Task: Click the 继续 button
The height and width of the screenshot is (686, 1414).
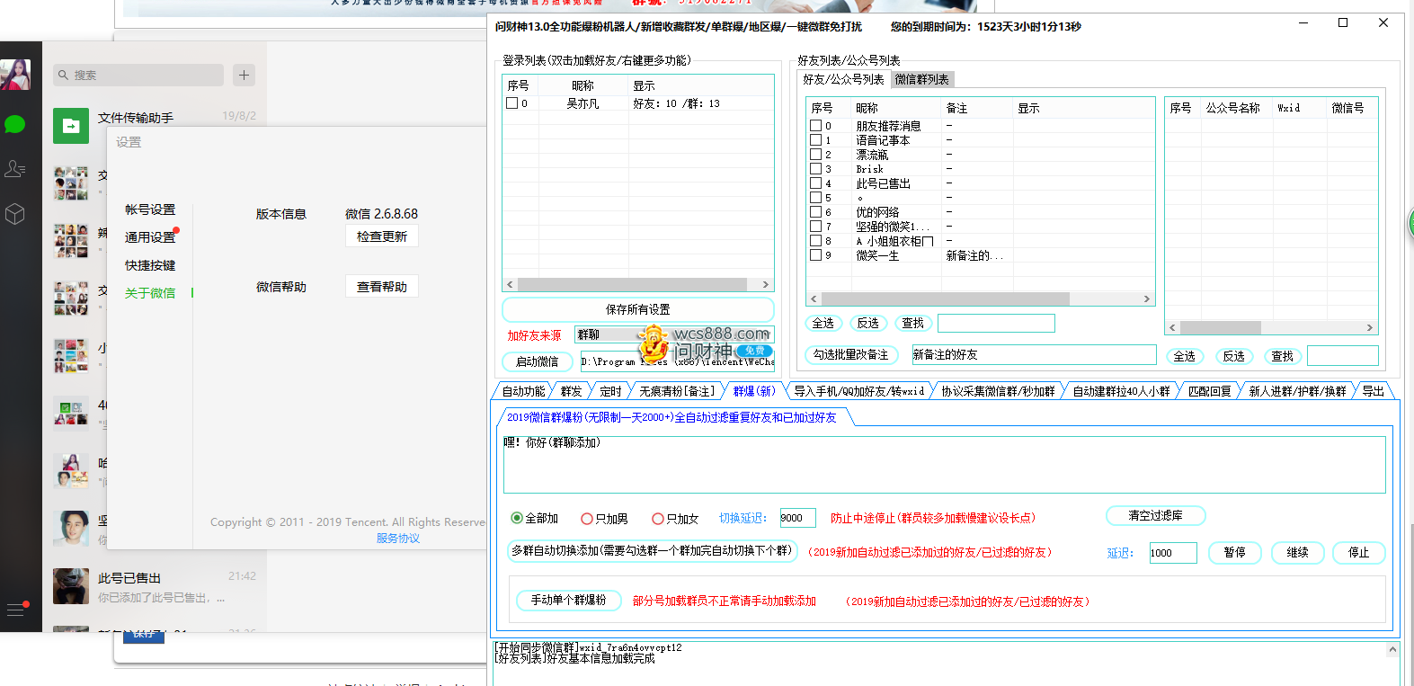Action: click(1297, 553)
